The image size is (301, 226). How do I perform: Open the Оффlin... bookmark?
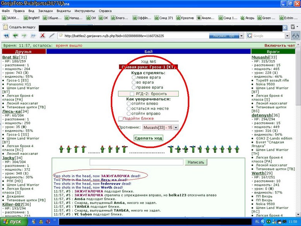[x=142, y=18]
